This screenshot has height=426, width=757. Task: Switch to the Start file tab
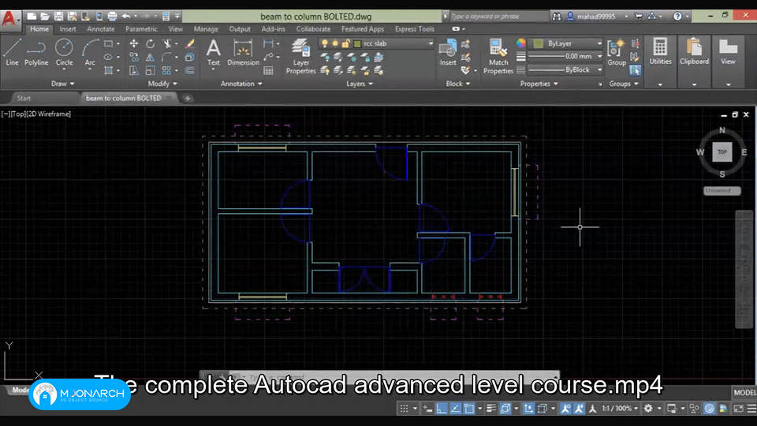[24, 98]
